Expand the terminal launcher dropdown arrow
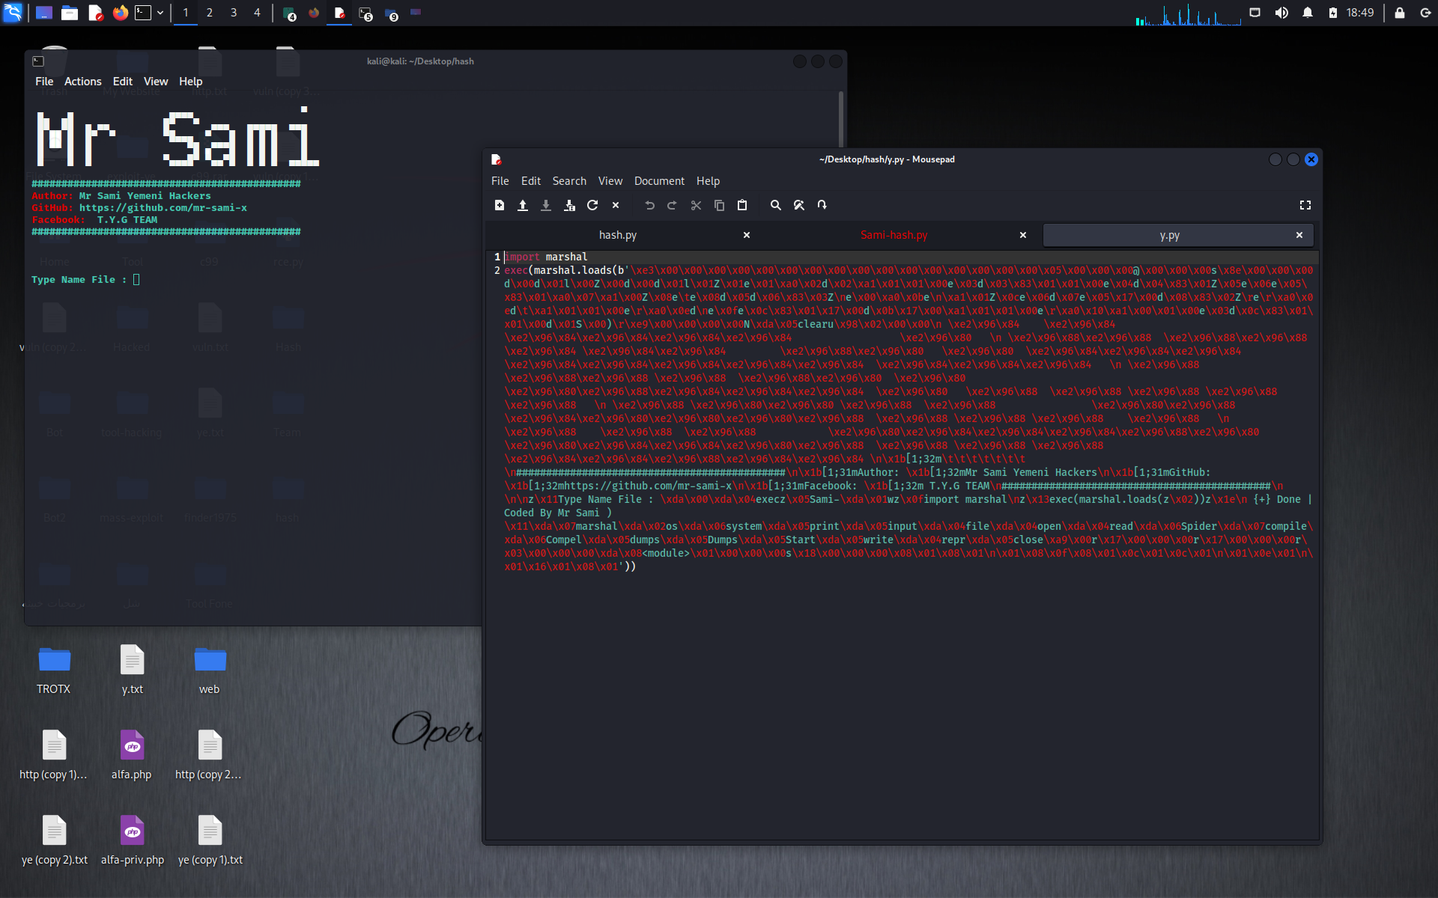 point(160,13)
